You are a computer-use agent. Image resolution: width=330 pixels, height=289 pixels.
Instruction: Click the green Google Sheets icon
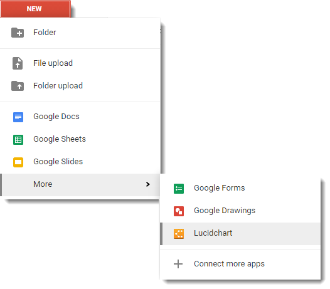[x=18, y=140]
